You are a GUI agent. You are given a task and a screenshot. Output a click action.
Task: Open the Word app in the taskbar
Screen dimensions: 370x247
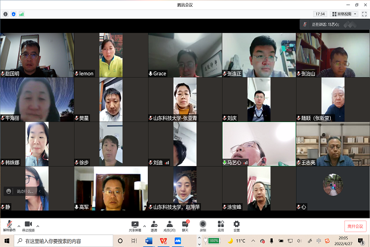(149, 241)
